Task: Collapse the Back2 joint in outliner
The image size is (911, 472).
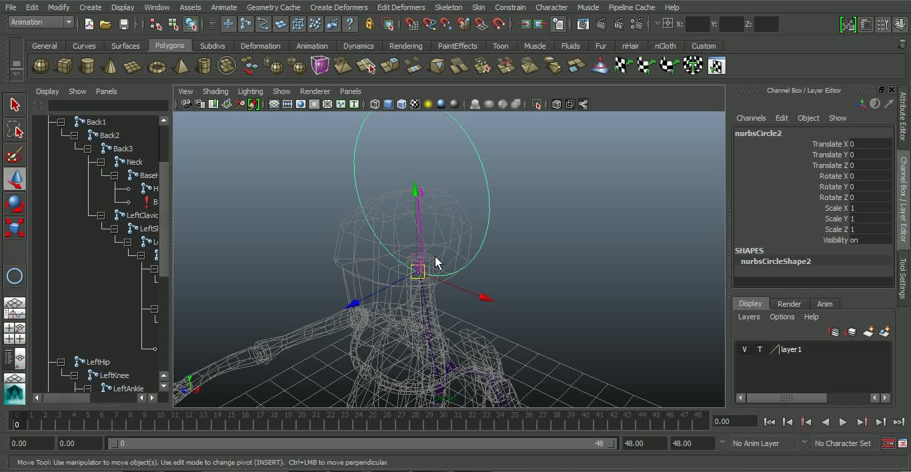Action: 74,135
